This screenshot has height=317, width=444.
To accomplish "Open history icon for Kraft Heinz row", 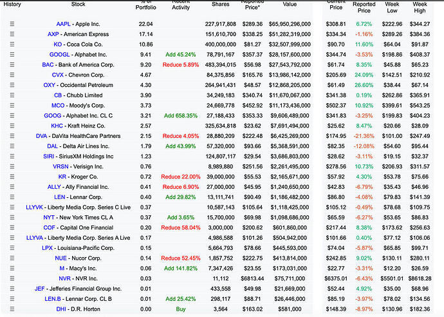I will [12, 126].
